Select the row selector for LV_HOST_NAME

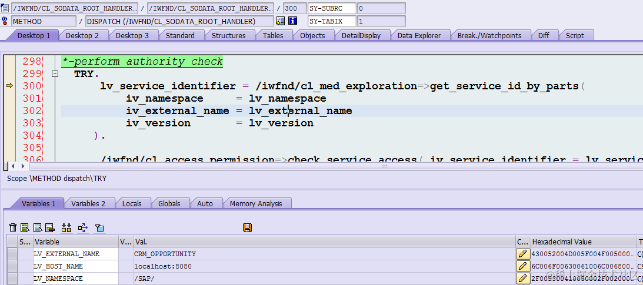(x=12, y=266)
